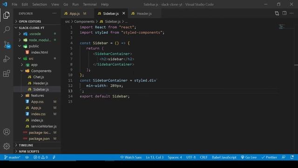Open the Manage gear icon

coord(7,146)
